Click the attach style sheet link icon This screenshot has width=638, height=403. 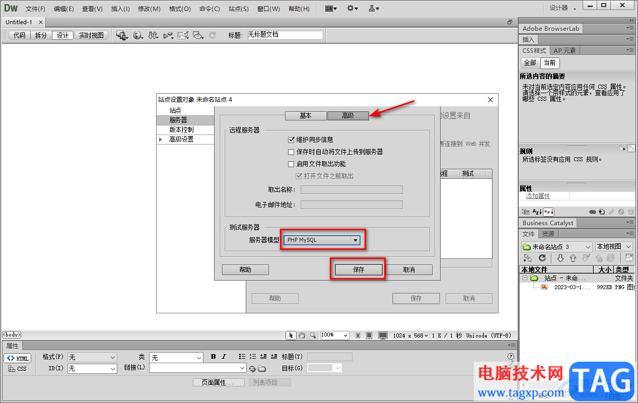593,212
